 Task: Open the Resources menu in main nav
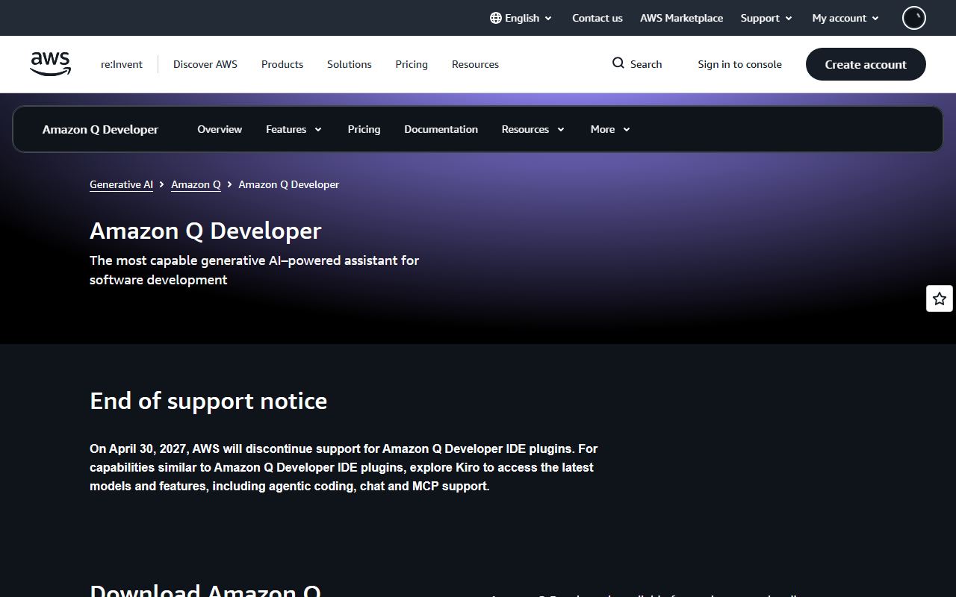(x=475, y=64)
